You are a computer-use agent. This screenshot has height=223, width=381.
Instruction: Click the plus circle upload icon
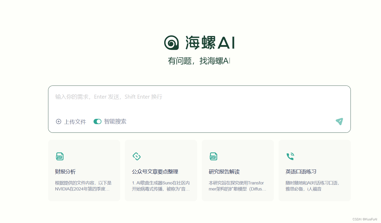pos(59,121)
